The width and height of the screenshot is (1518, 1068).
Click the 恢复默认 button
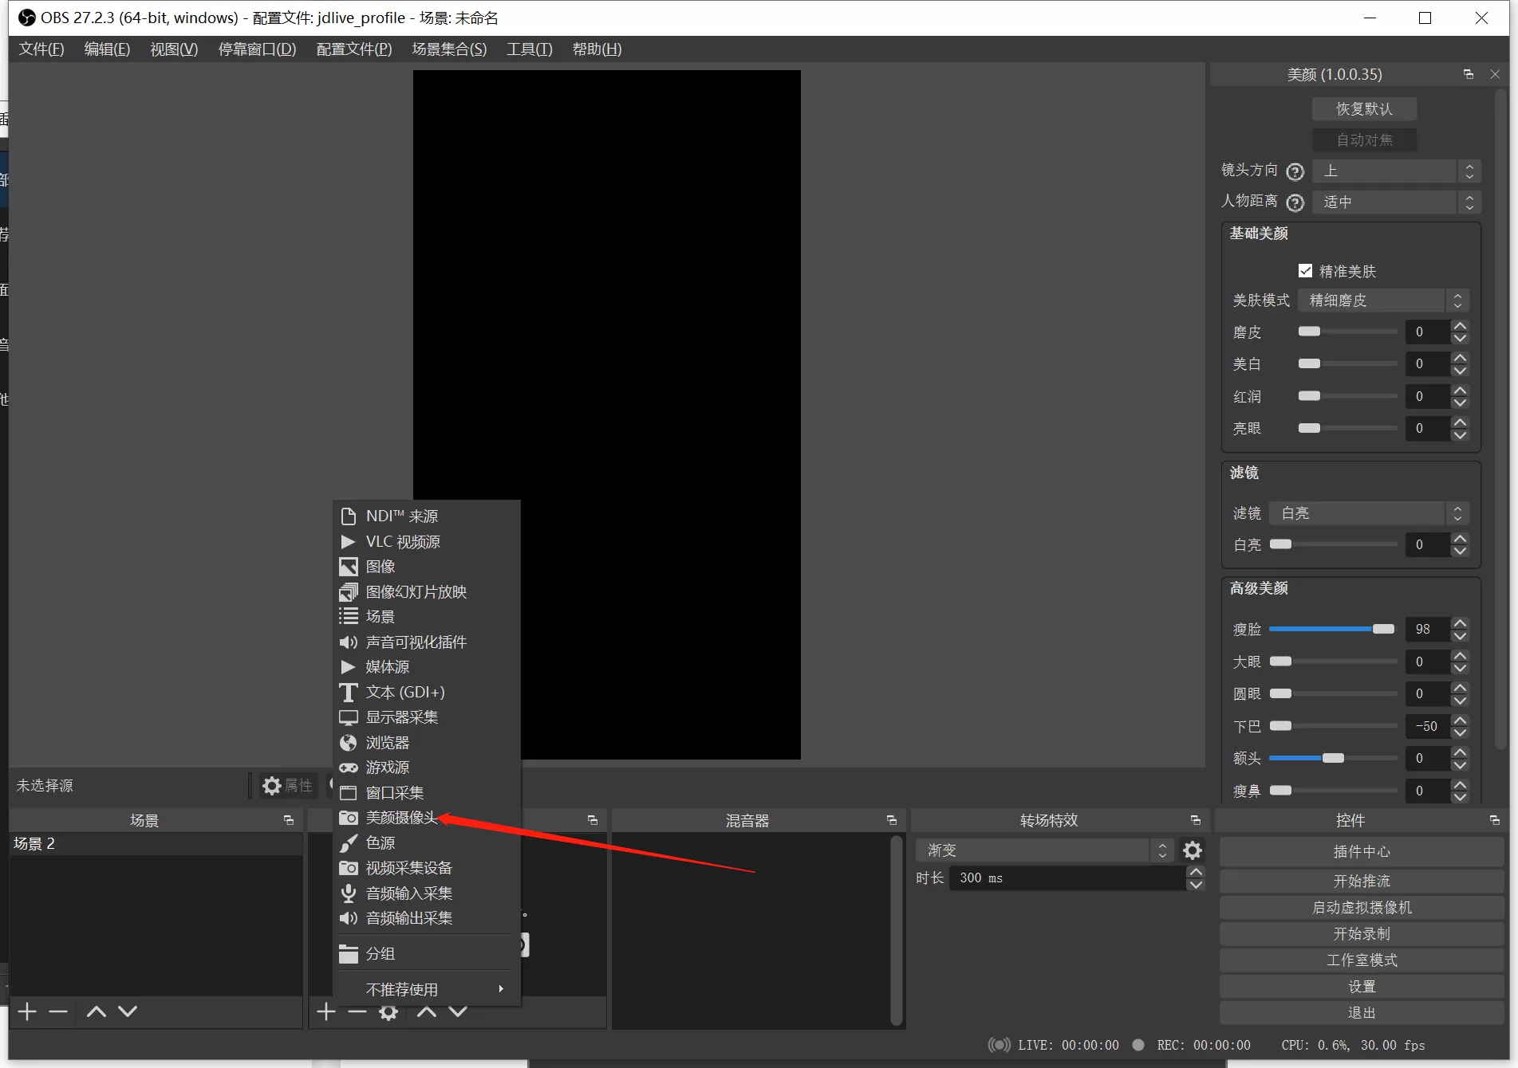(1364, 108)
